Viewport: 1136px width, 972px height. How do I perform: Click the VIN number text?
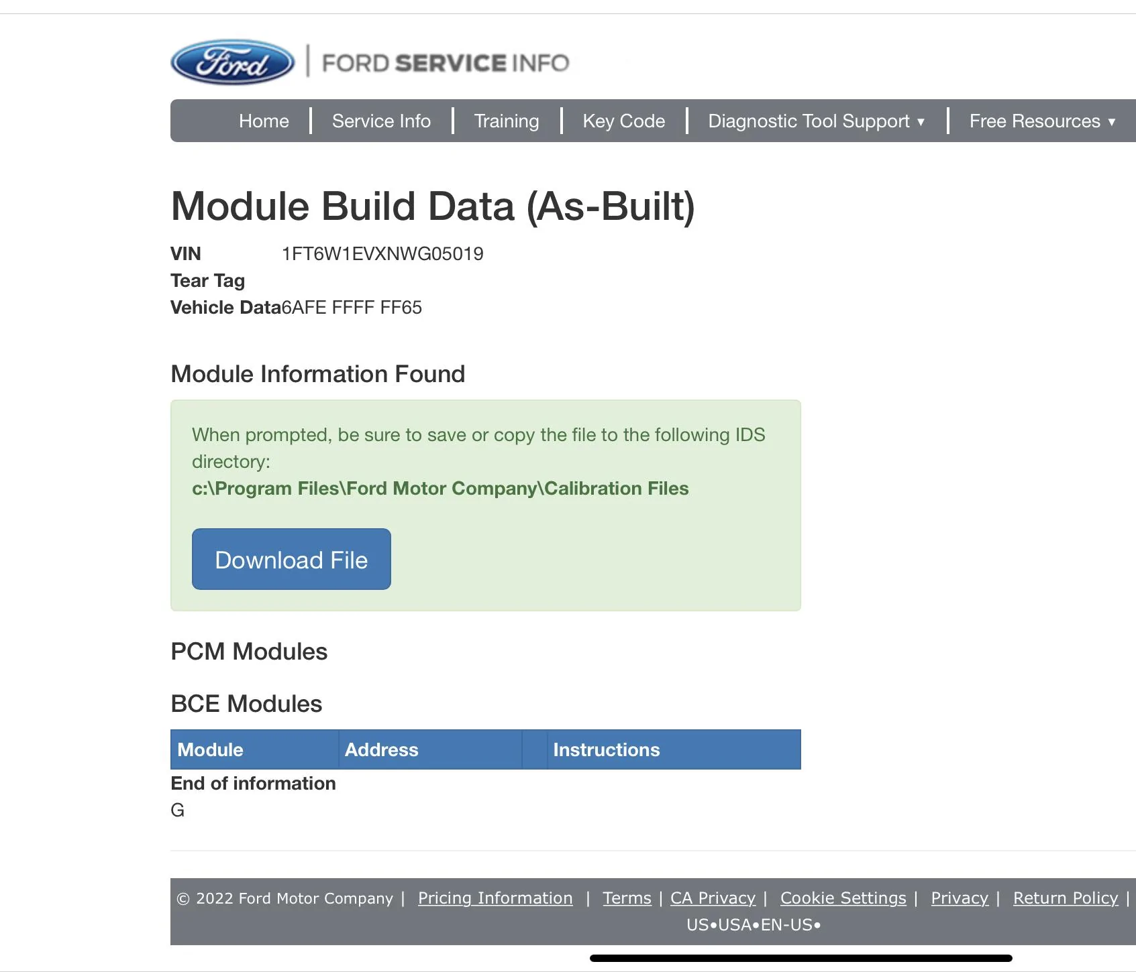pos(382,254)
